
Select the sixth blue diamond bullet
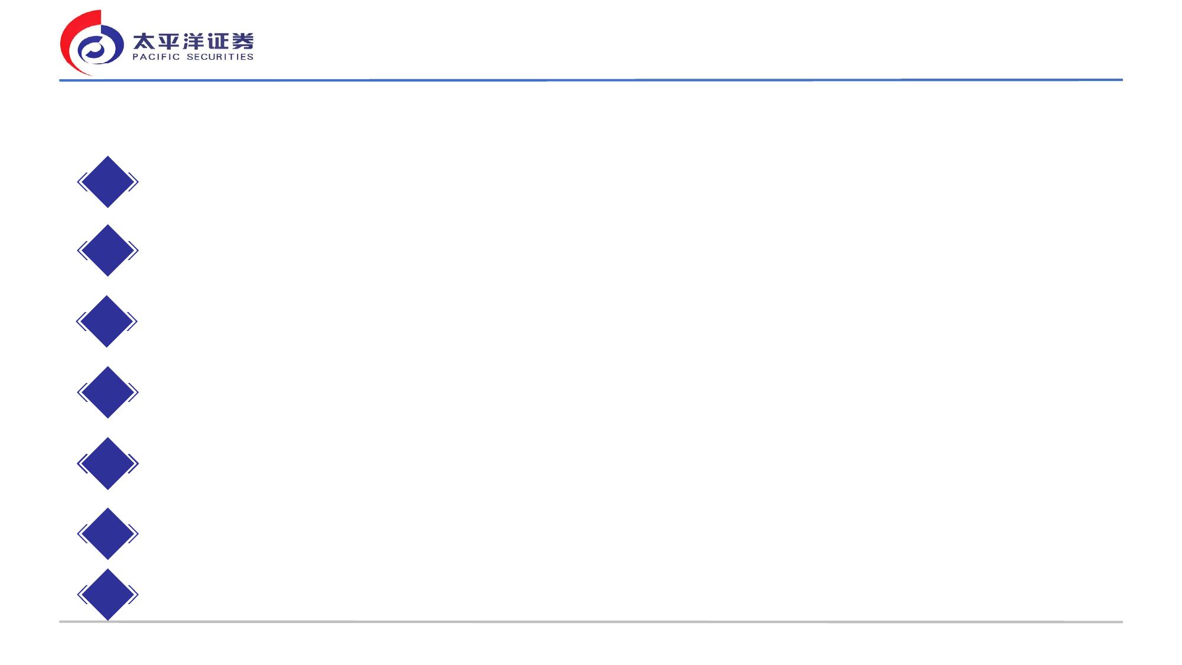[108, 534]
